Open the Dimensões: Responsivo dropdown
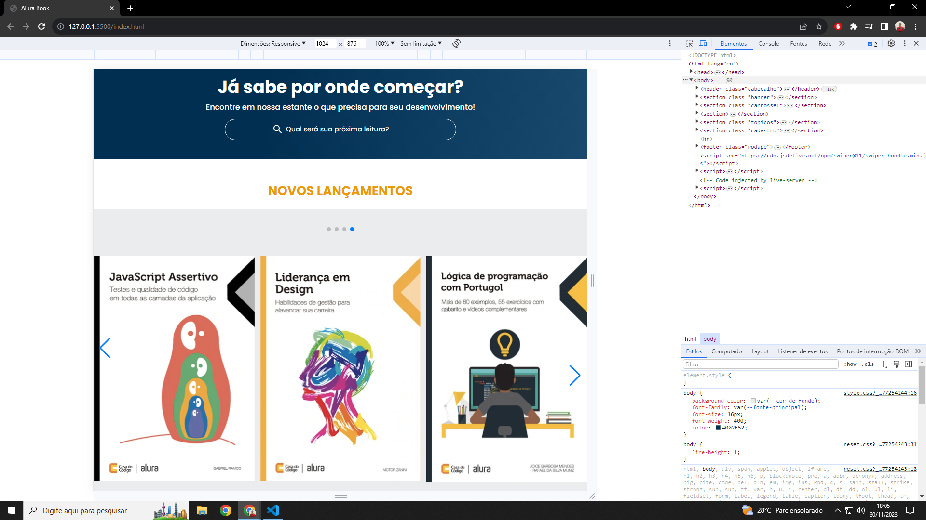This screenshot has width=926, height=520. coord(273,44)
